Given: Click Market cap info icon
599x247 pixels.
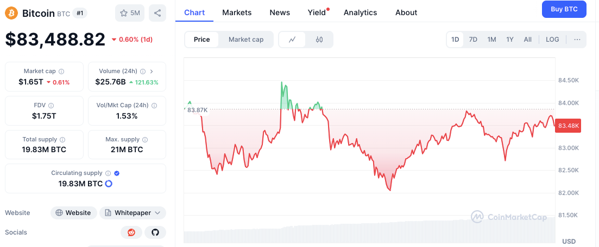Looking at the screenshot, I should pos(61,71).
